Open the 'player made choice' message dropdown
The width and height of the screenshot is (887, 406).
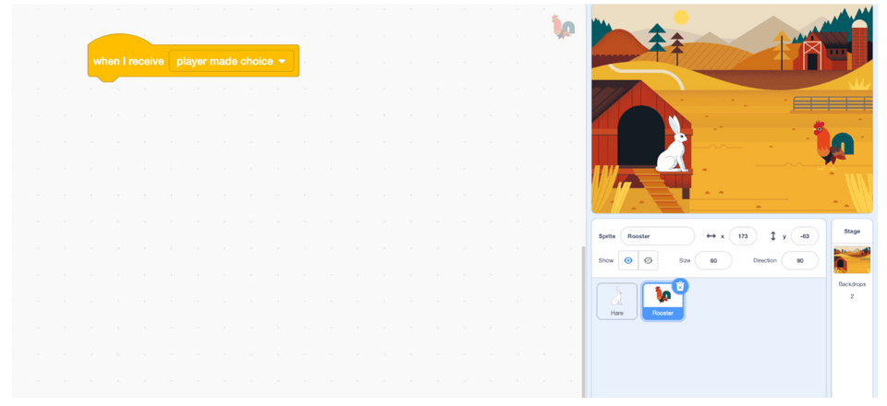pyautogui.click(x=282, y=61)
